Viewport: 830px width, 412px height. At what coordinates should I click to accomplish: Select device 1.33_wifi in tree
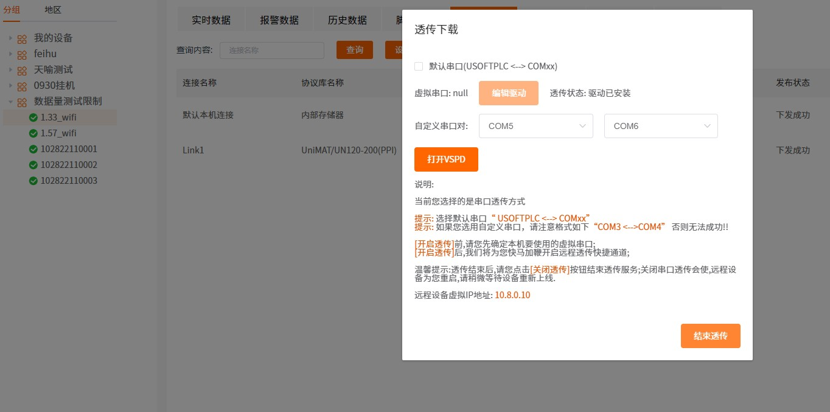tap(60, 117)
